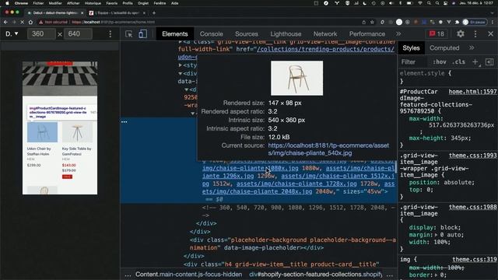Add a new style rule plus icon

tap(475, 62)
